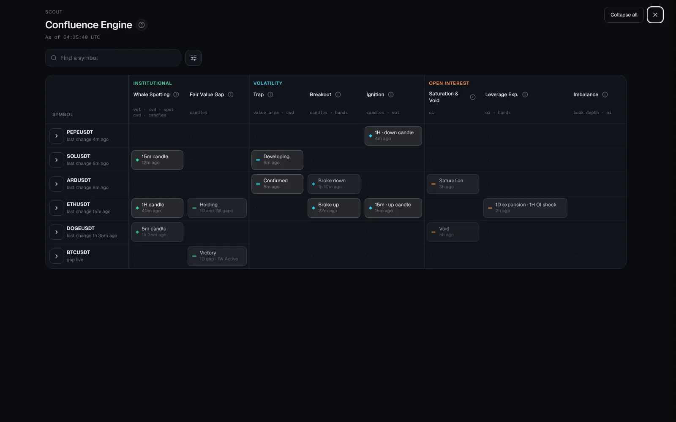The image size is (676, 422).
Task: Expand the ARBUSDT row
Action: [57, 184]
